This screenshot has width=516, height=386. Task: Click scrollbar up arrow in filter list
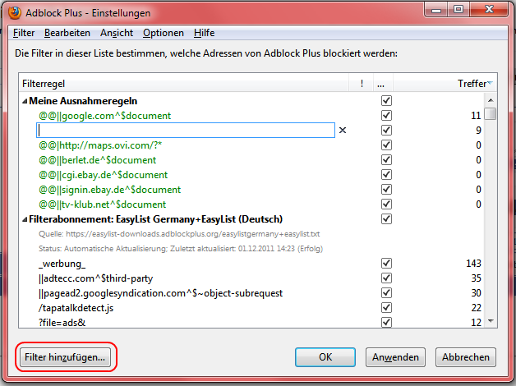click(x=490, y=98)
